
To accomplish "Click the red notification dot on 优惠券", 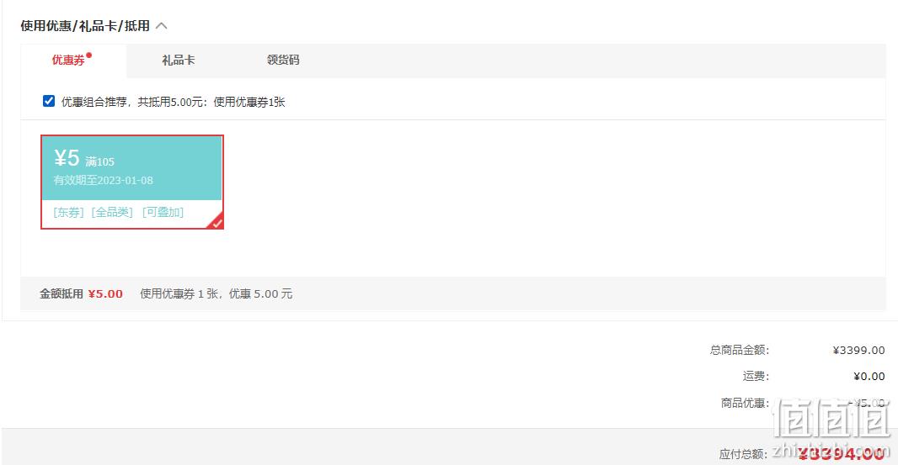I will [88, 55].
